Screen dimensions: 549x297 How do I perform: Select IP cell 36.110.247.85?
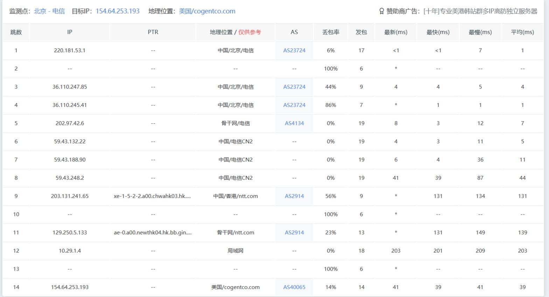pyautogui.click(x=70, y=87)
